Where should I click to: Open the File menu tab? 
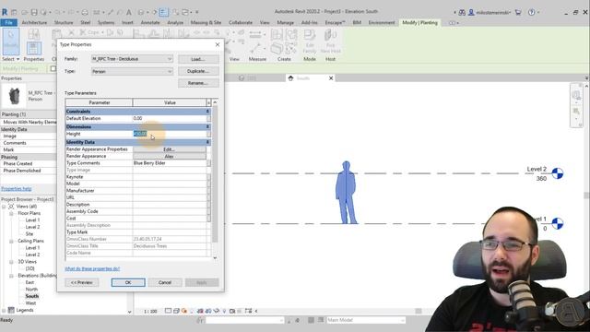(x=8, y=22)
